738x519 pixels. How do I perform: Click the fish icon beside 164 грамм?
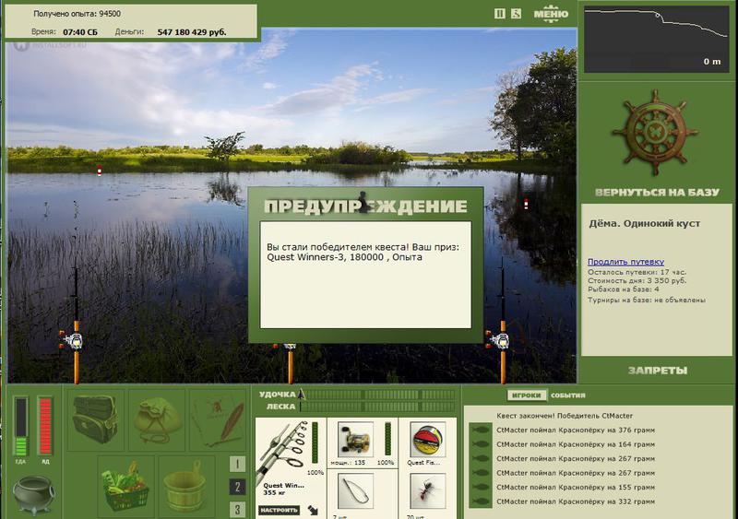480,444
